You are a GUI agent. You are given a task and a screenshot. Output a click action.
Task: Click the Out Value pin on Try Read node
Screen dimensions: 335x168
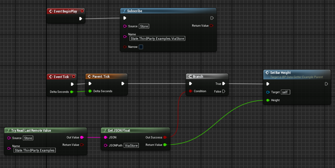point(82,137)
